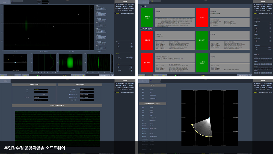Click the 송/수신기 section heading

tap(144, 6)
